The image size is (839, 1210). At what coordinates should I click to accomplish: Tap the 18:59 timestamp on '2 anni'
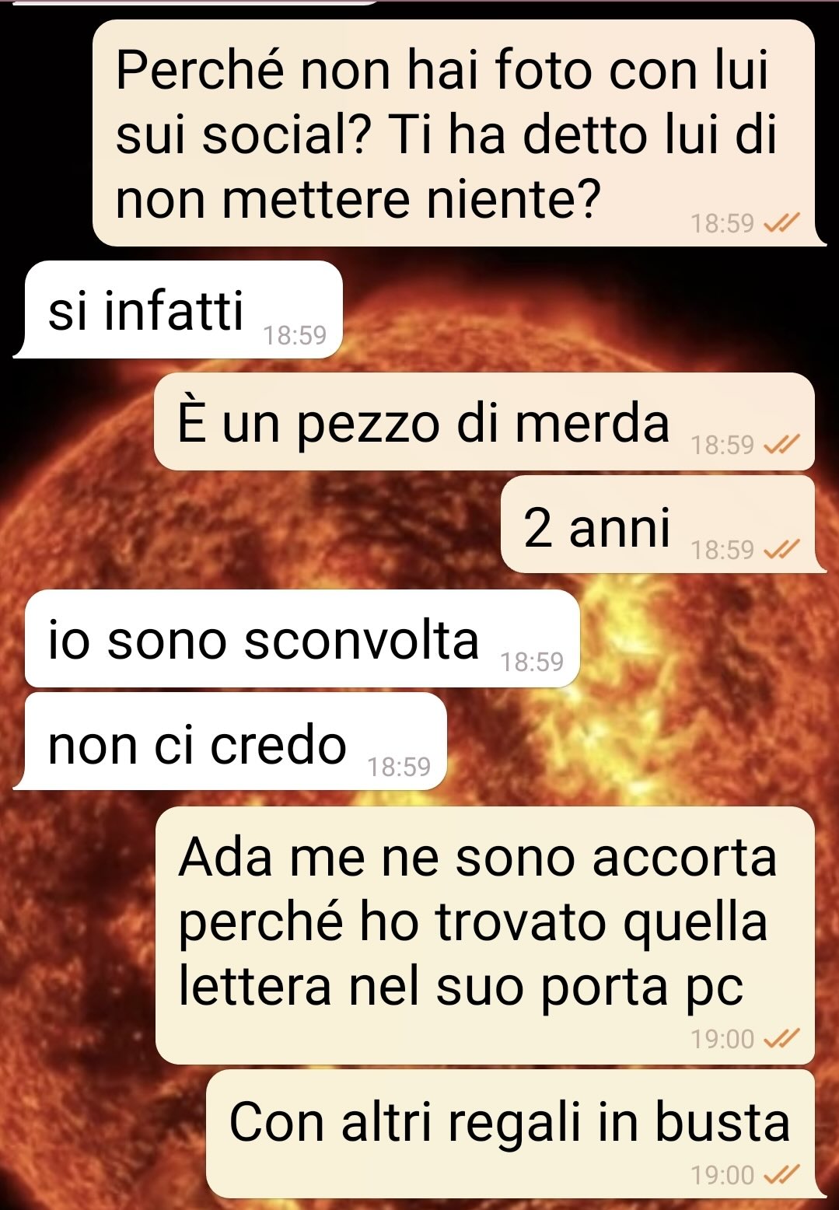pyautogui.click(x=722, y=550)
